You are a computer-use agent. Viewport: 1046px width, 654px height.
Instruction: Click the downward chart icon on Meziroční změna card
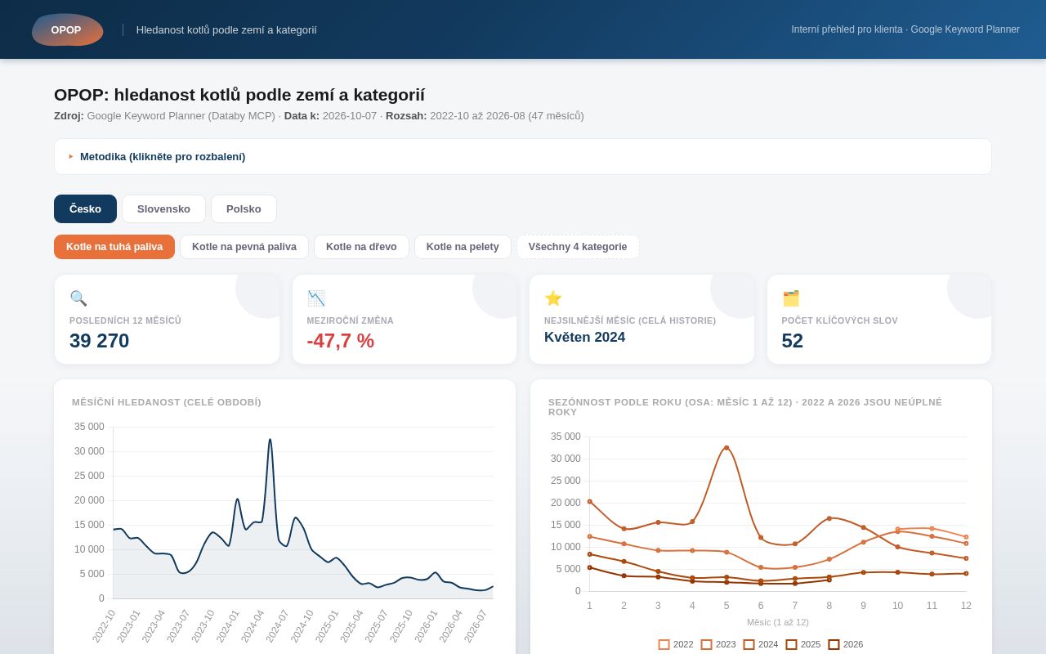point(316,298)
